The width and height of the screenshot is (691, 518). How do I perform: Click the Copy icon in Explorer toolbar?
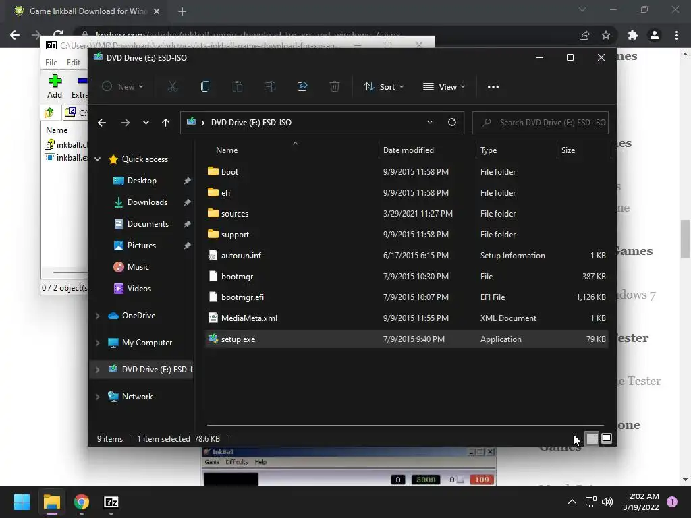pyautogui.click(x=205, y=87)
